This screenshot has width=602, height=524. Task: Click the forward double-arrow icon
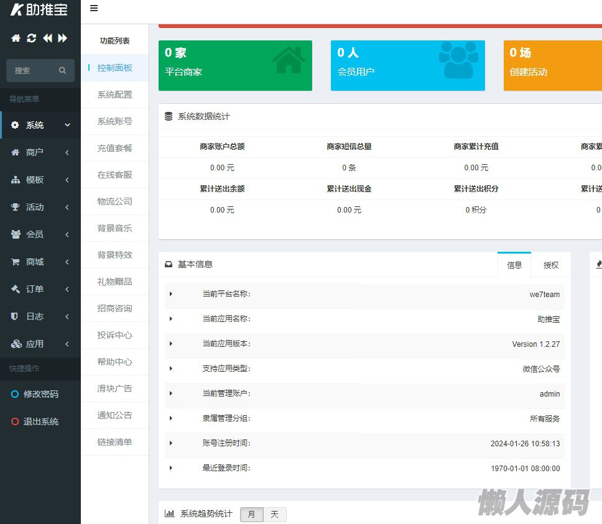point(63,39)
